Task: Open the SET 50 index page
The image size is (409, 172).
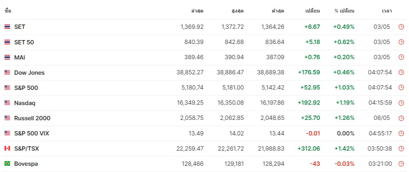Action: 24,42
